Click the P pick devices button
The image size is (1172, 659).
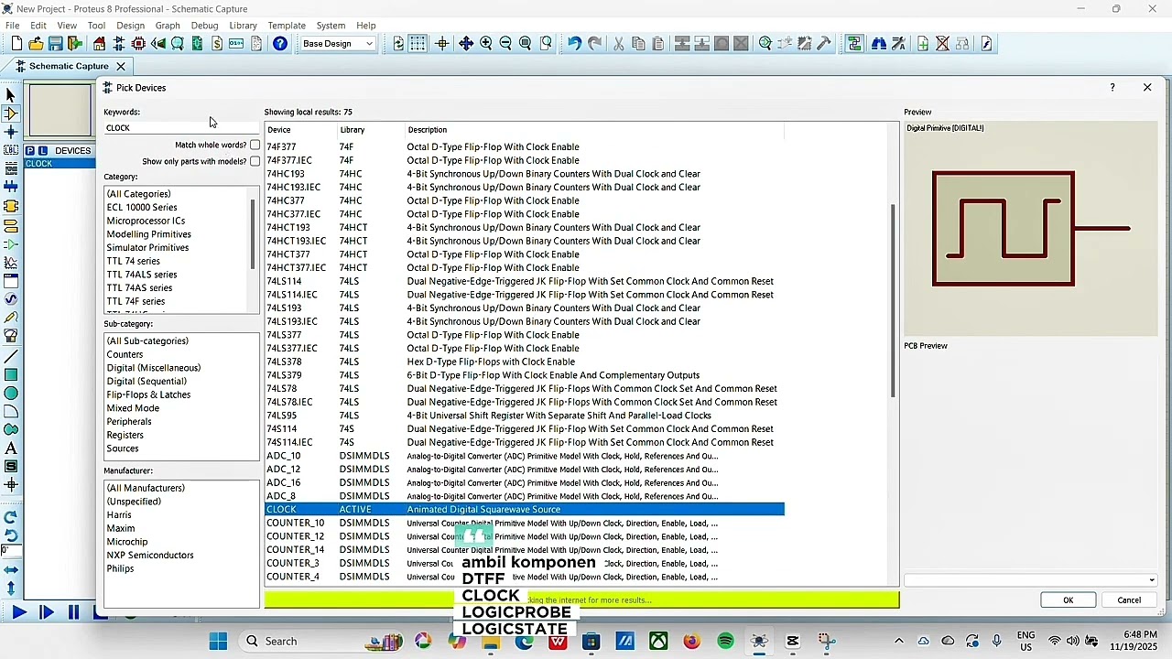[x=30, y=151]
